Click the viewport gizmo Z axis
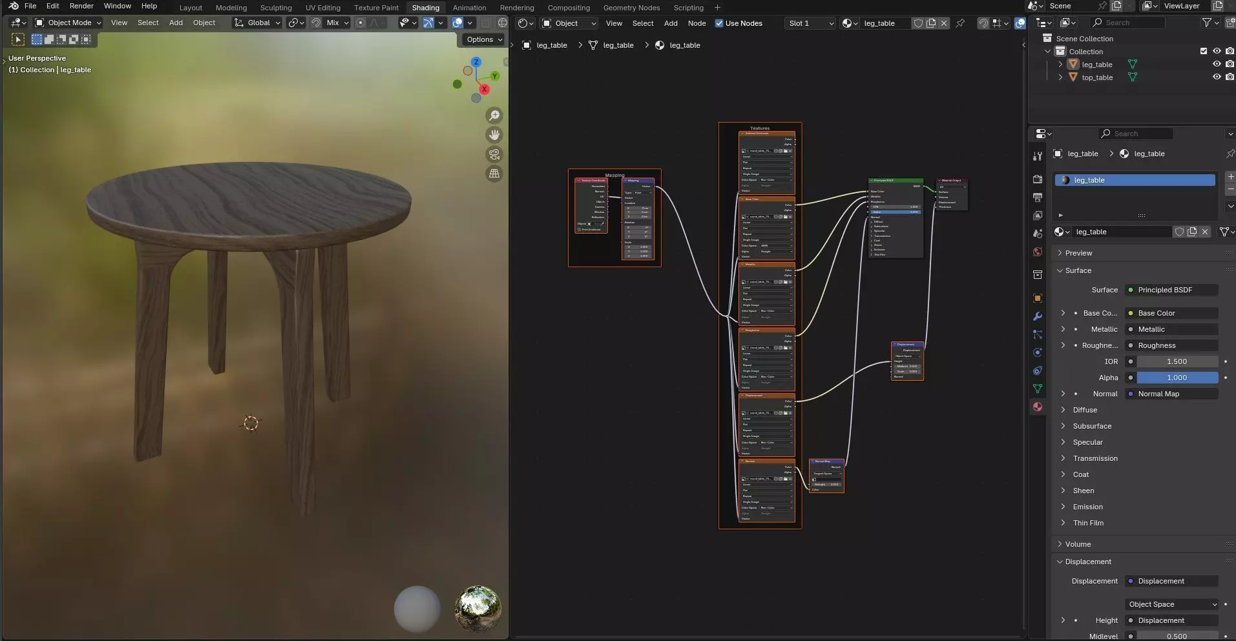 (476, 62)
